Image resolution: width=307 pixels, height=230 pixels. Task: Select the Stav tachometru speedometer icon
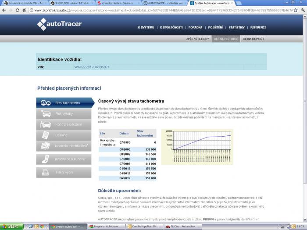pyautogui.click(x=46, y=103)
